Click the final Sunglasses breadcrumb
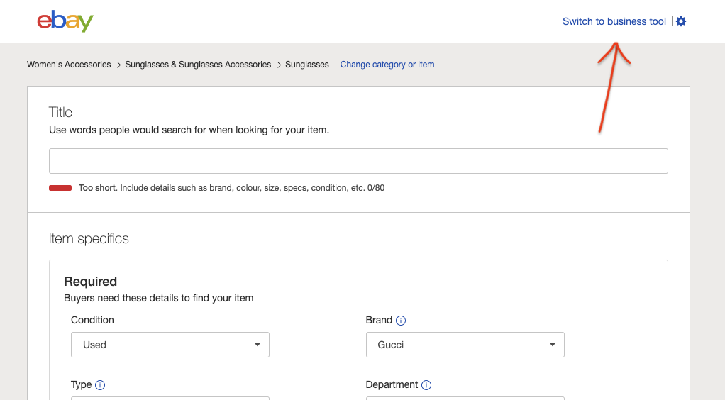This screenshot has width=725, height=400. coord(307,65)
